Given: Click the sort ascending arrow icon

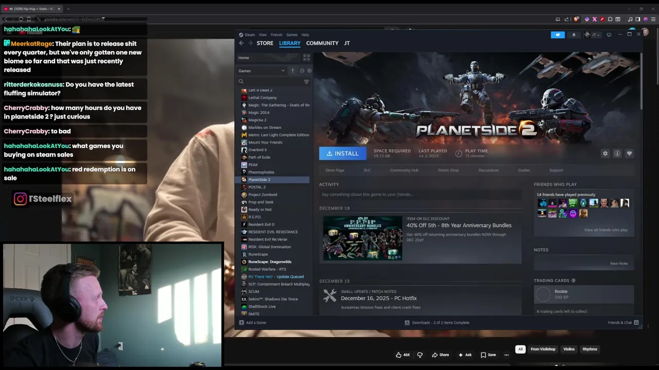Looking at the screenshot, I should pyautogui.click(x=292, y=70).
